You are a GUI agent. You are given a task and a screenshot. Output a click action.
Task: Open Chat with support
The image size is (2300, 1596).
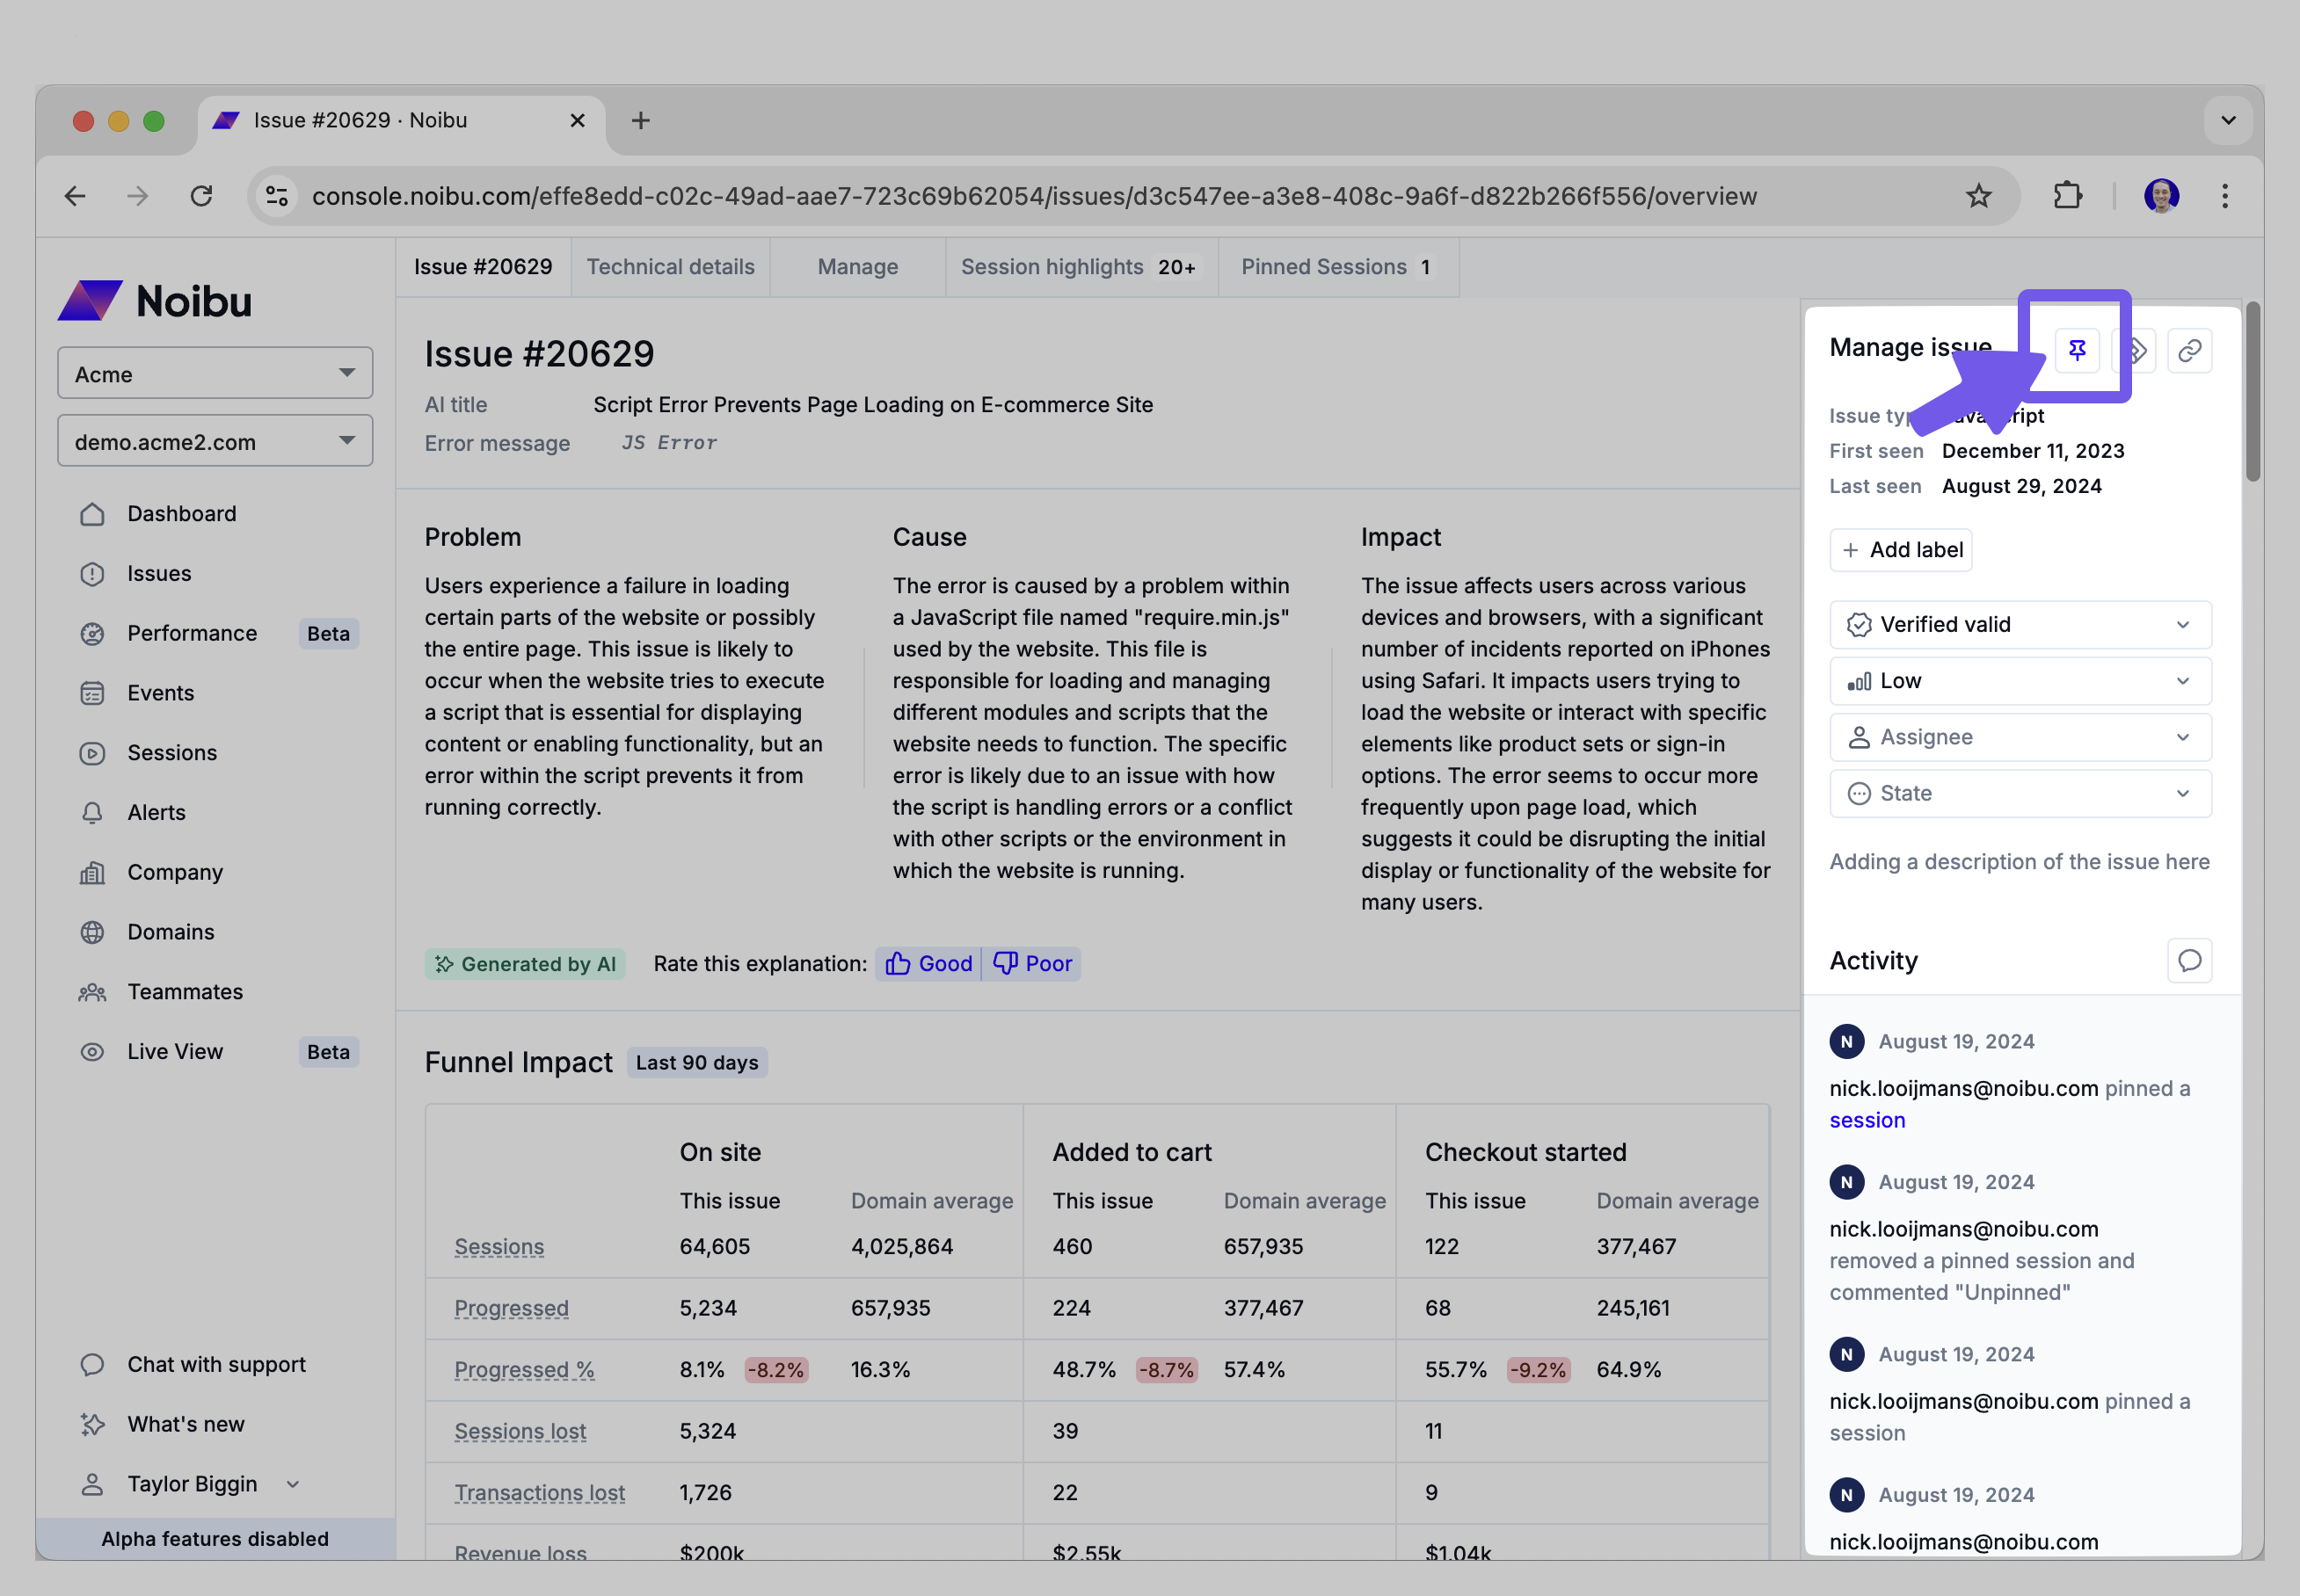click(x=215, y=1364)
